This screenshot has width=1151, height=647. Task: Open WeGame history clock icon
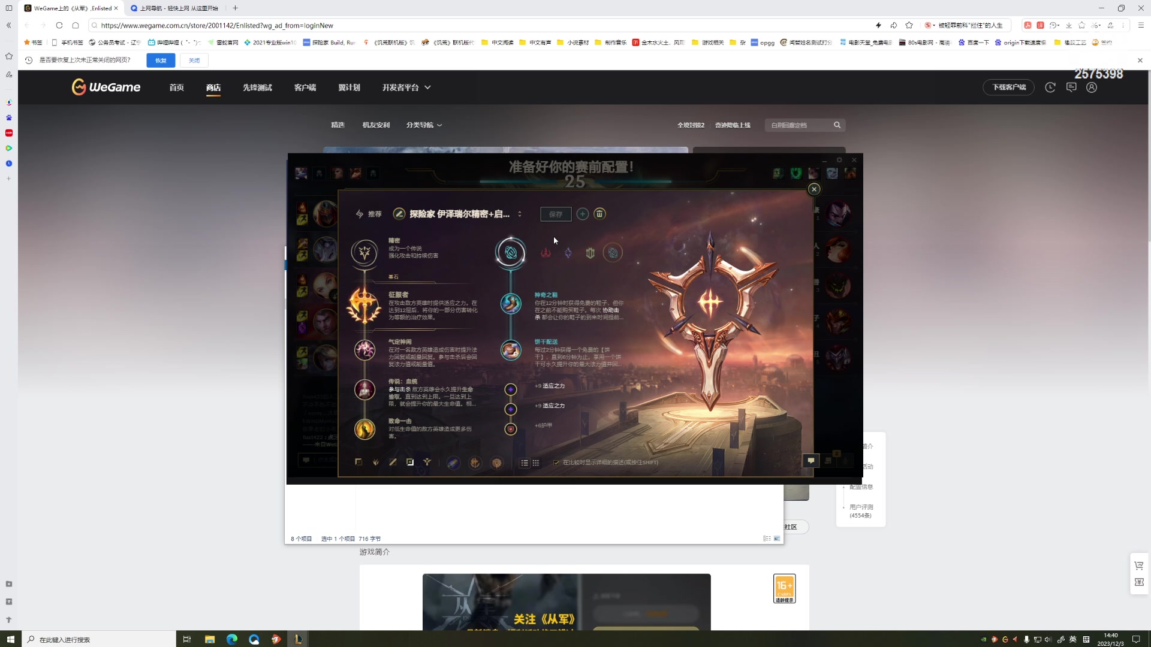(x=1050, y=87)
